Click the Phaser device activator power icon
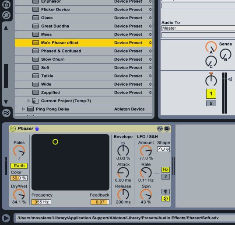 point(13,128)
